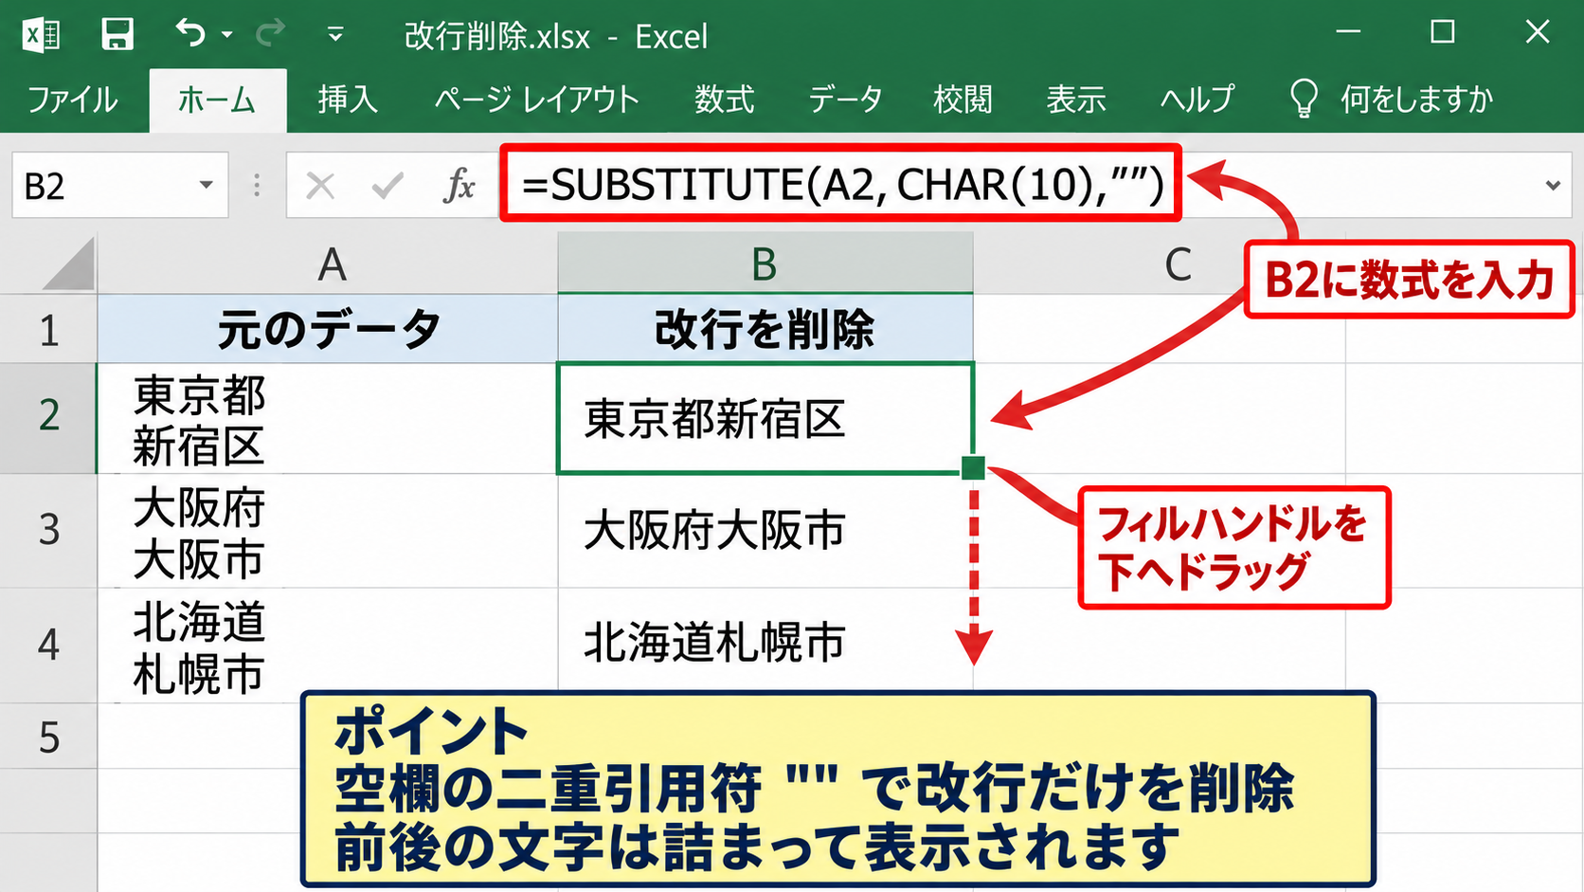Image resolution: width=1584 pixels, height=892 pixels.
Task: Click the 何をしますか search field
Action: pos(1416,99)
